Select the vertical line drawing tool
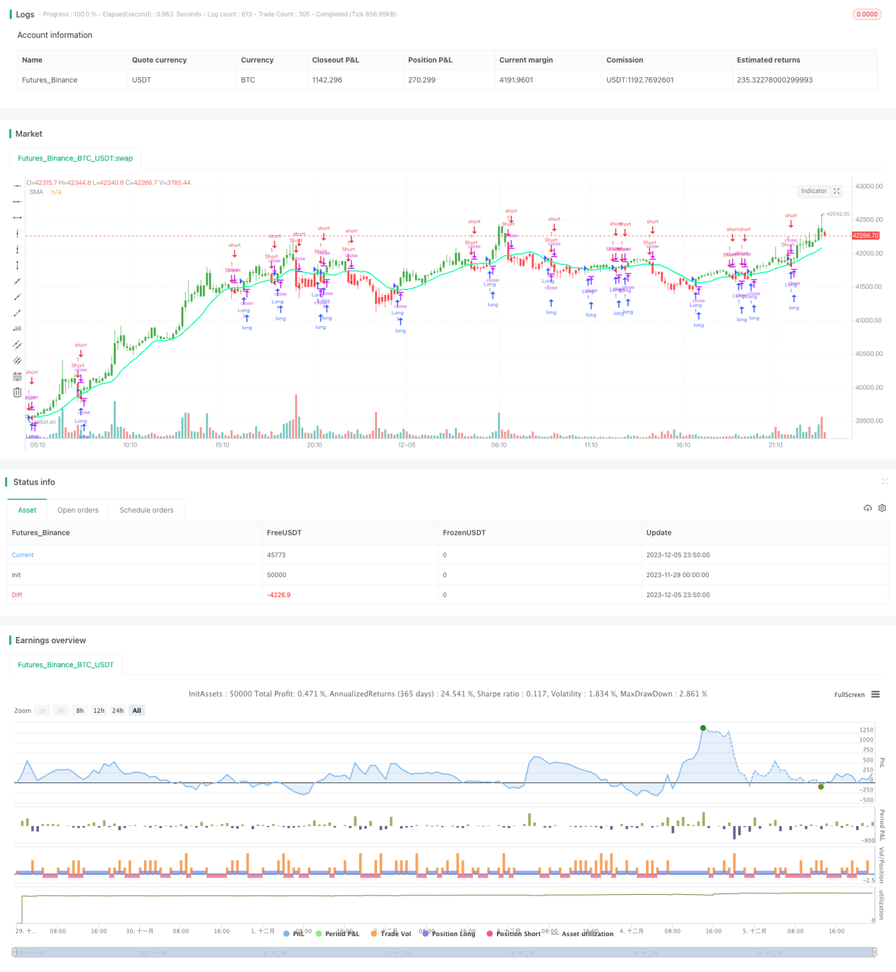The height and width of the screenshot is (972, 896). coord(17,234)
